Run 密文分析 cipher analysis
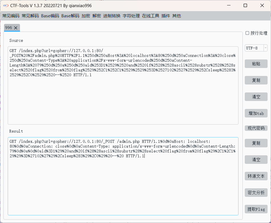The width and height of the screenshot is (271, 223). tap(256, 193)
